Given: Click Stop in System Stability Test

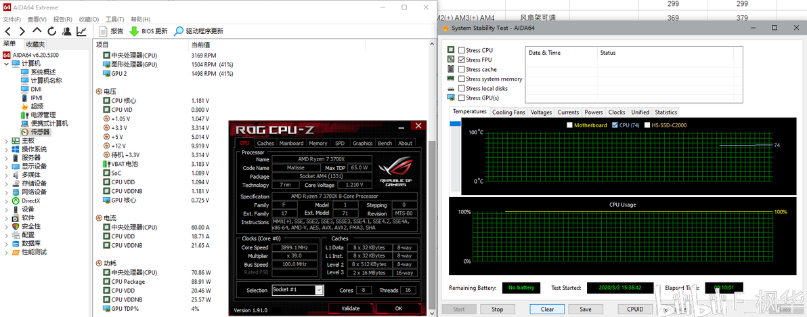Looking at the screenshot, I should click(497, 310).
